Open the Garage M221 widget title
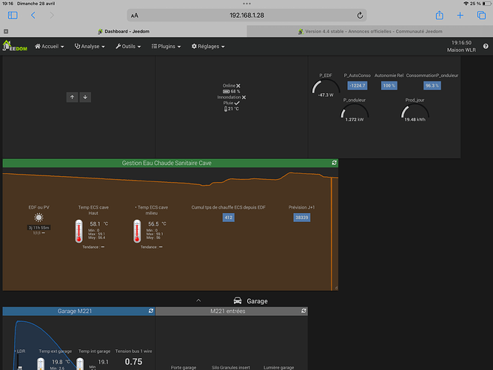 75,312
